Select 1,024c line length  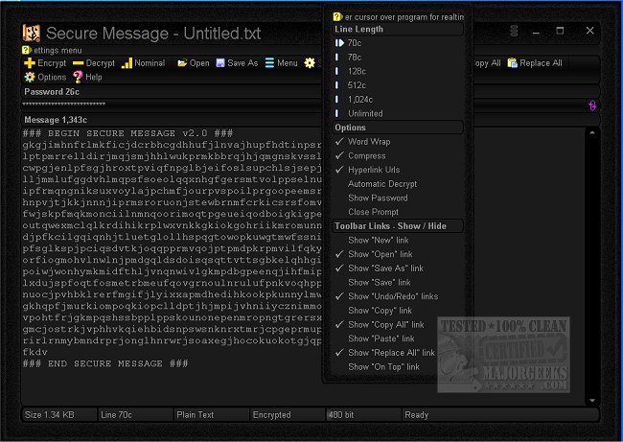click(x=398, y=100)
